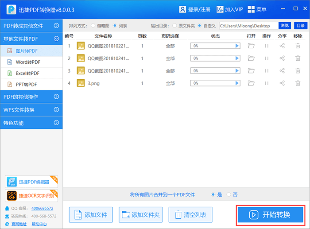The image size is (310, 229).
Task: Select 列表 list view radio
Action: tap(115, 26)
